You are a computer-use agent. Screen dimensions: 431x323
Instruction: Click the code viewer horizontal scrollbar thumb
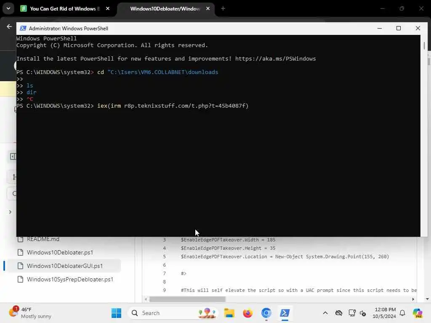click(187, 299)
